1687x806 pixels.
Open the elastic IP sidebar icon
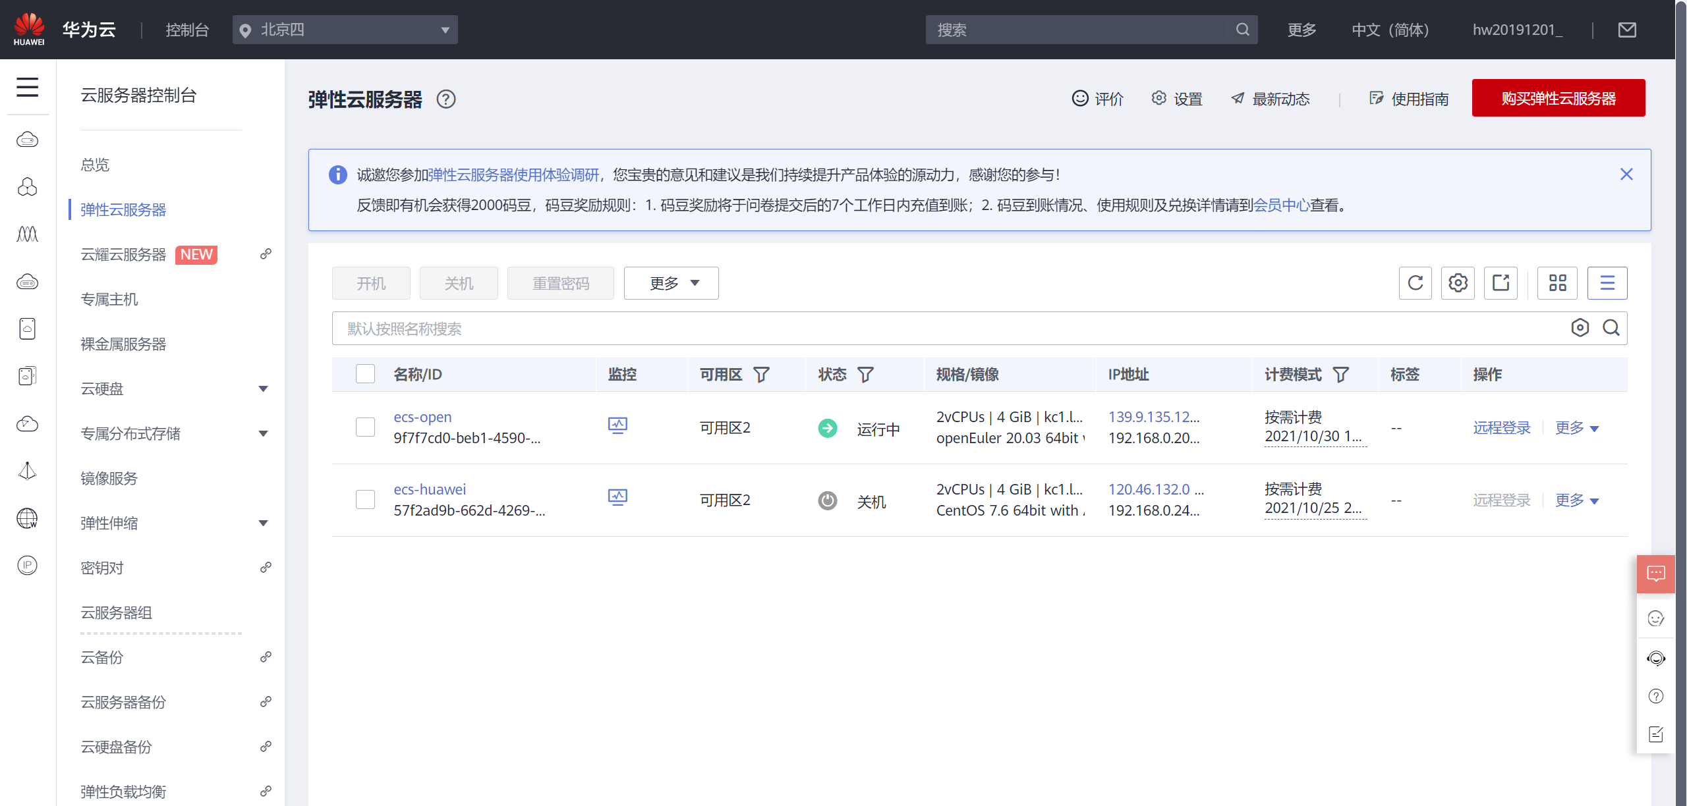27,565
